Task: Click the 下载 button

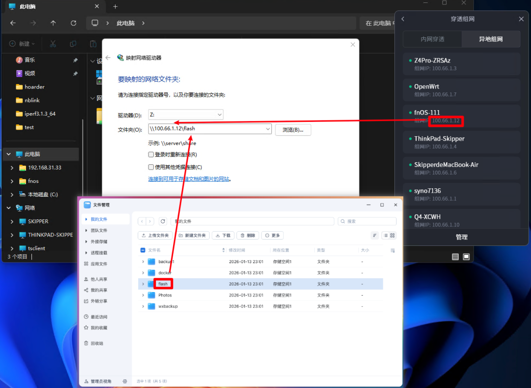Action: click(223, 235)
